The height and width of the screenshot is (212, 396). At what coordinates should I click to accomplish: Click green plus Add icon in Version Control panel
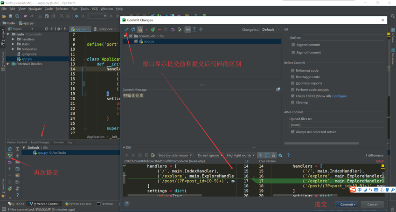point(9,169)
